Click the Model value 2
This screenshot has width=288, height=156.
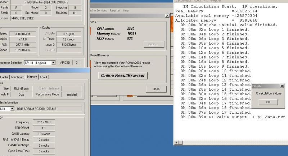[46, 8]
